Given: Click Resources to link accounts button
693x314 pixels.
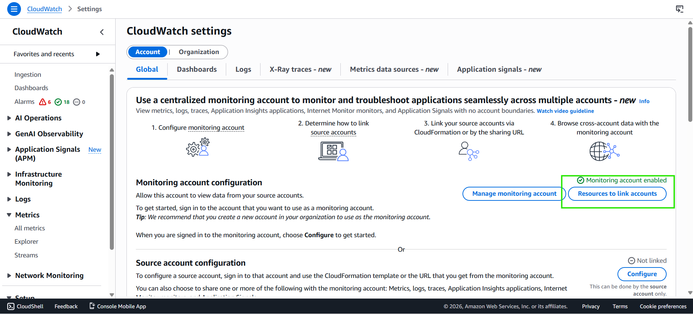Looking at the screenshot, I should tap(617, 194).
